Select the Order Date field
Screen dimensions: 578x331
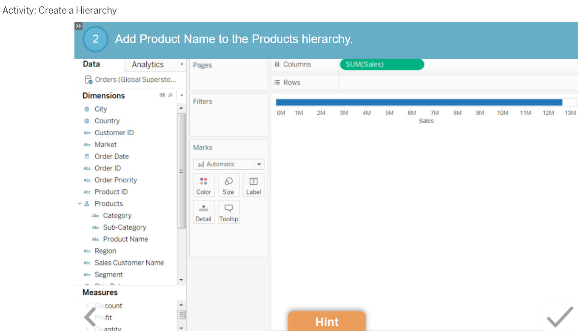point(111,157)
